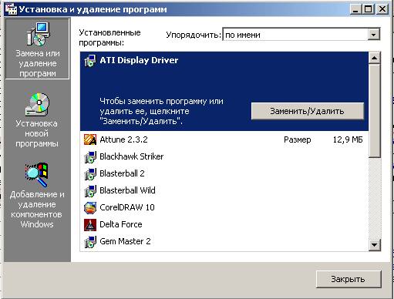This screenshot has height=299, width=394.
Task: Click the list scroll up arrow
Action: (x=374, y=58)
